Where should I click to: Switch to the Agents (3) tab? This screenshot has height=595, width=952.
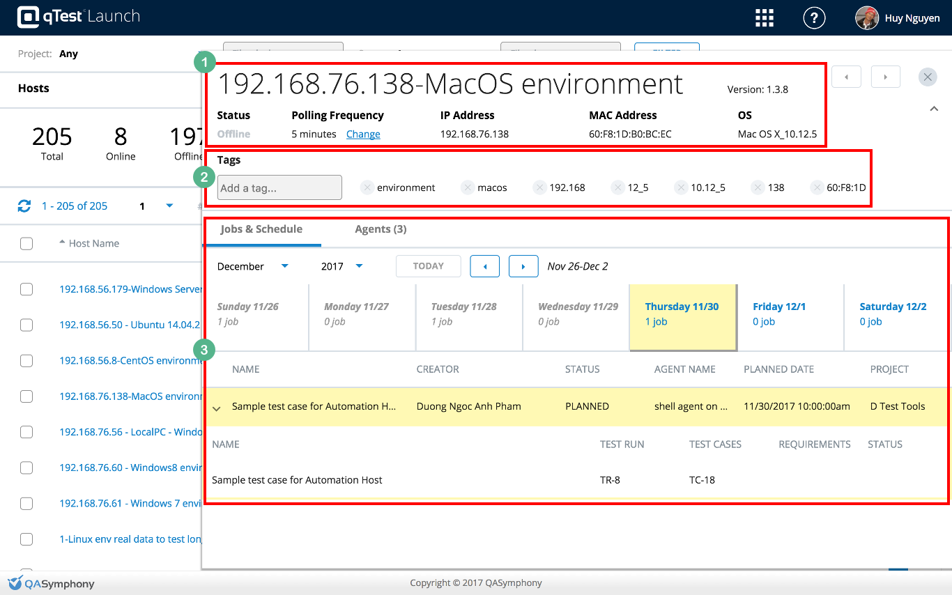pos(381,229)
